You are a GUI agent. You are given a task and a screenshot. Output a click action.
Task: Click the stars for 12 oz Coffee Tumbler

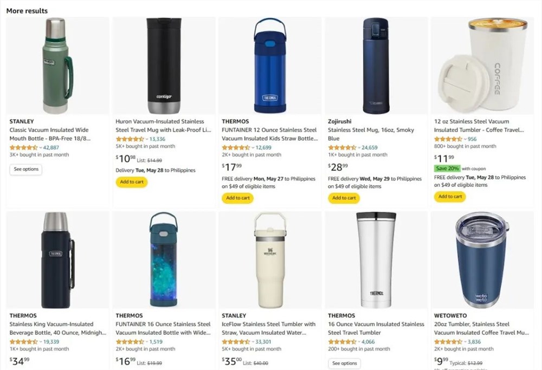tap(448, 139)
